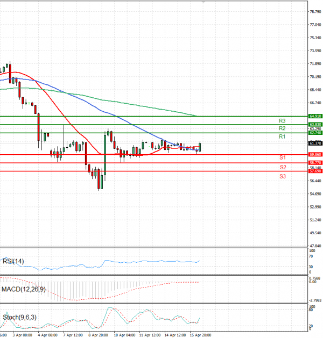
Task: Click the 54.690 price axis value
Action: 315,194
